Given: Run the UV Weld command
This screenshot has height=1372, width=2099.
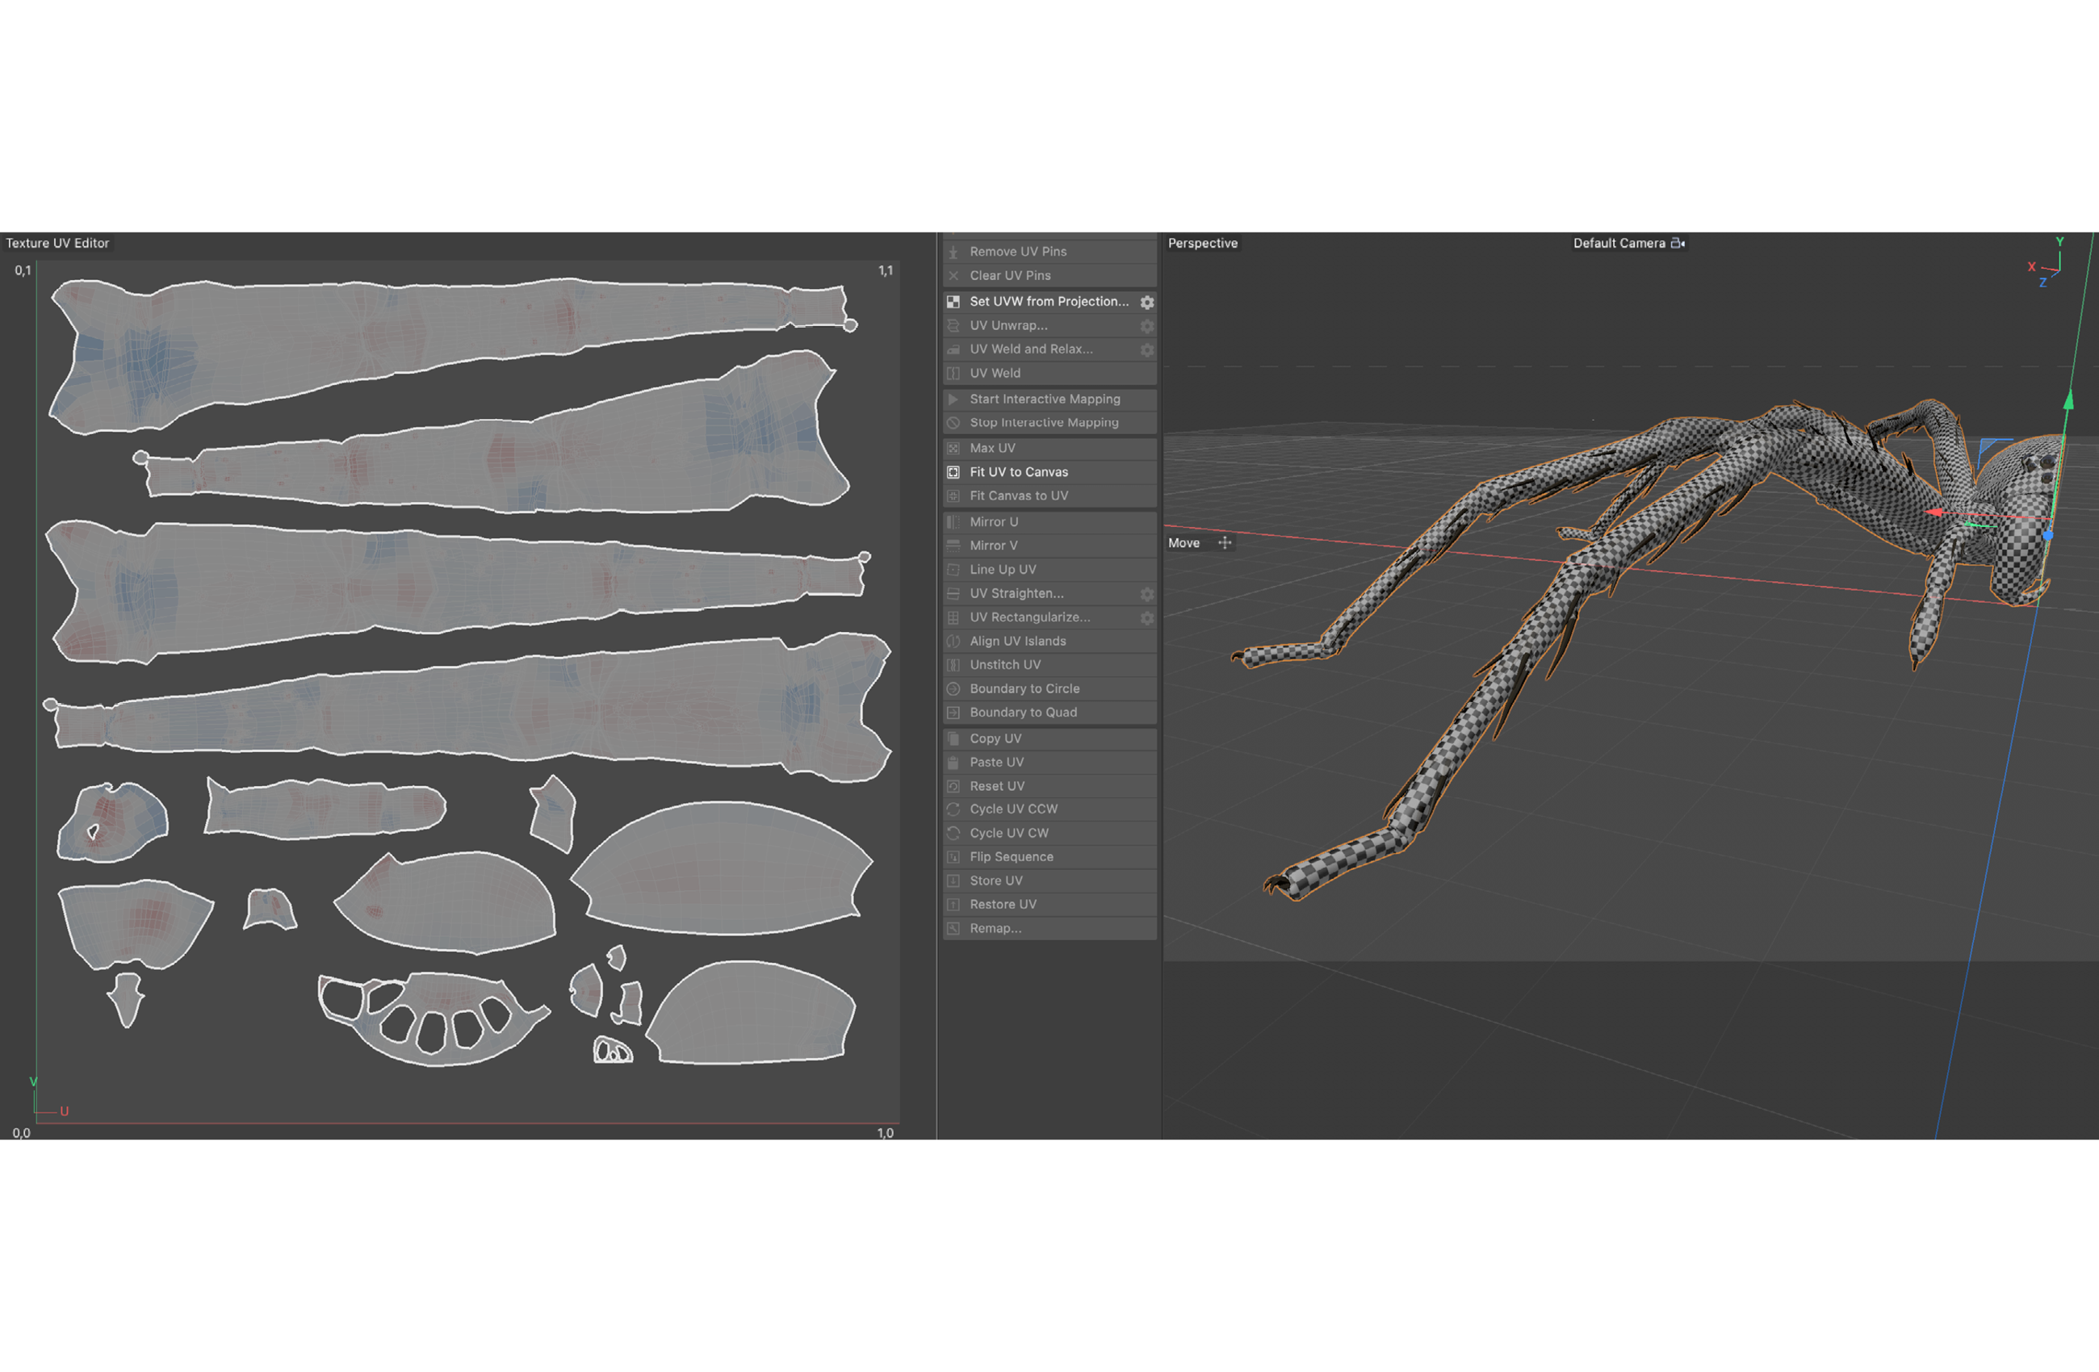Looking at the screenshot, I should pyautogui.click(x=995, y=374).
